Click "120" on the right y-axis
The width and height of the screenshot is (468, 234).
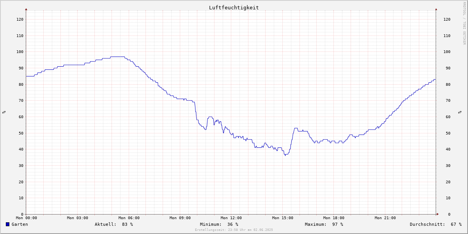[x=447, y=19]
